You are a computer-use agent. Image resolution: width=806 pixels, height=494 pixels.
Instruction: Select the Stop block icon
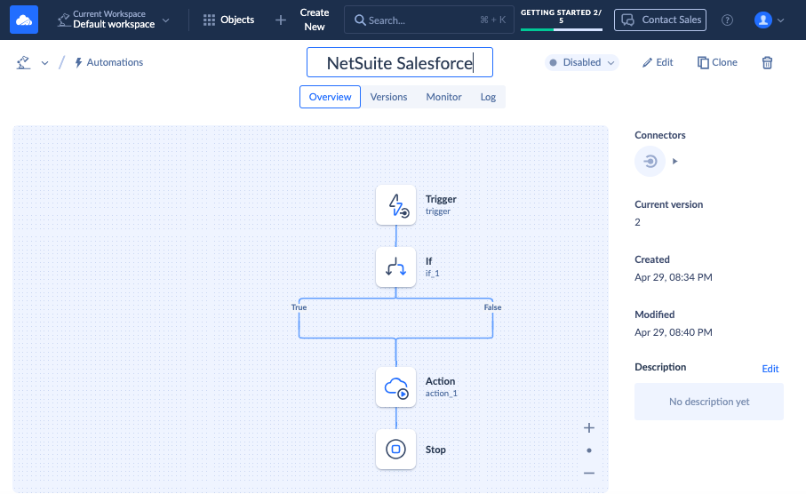[395, 450]
